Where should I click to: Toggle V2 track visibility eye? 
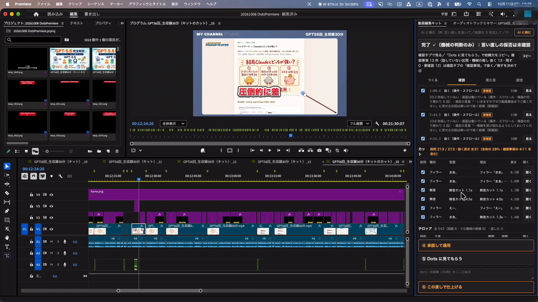click(x=52, y=218)
